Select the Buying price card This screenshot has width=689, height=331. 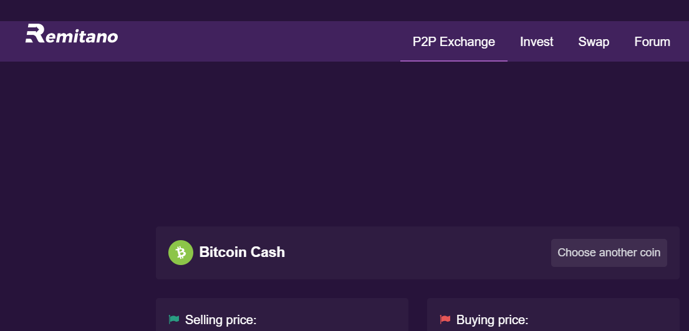click(553, 315)
